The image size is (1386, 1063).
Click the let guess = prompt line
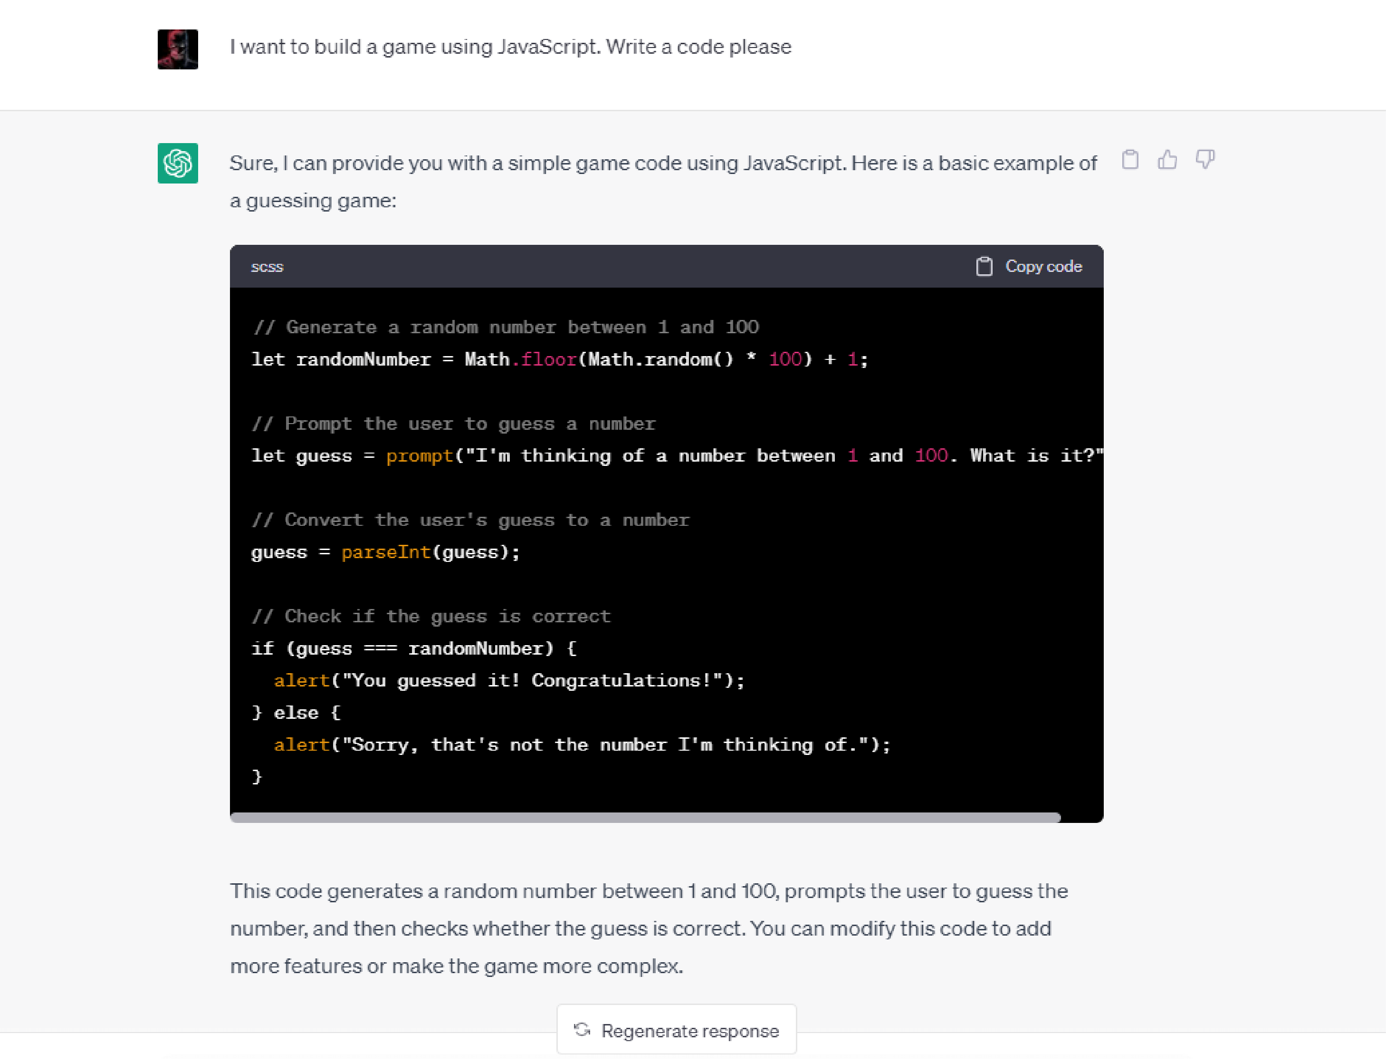tap(677, 455)
